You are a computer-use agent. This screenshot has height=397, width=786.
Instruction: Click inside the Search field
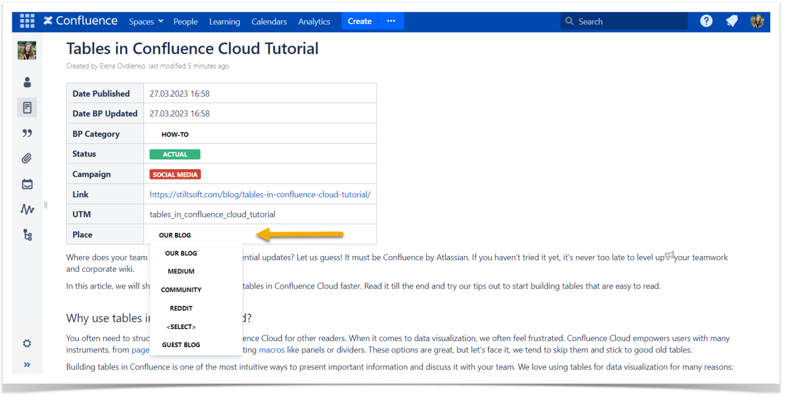click(614, 21)
